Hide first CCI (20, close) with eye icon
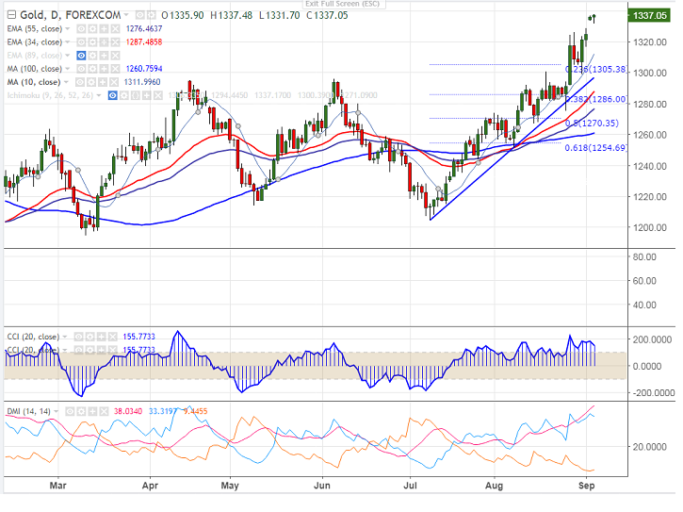The height and width of the screenshot is (512, 683). coord(78,337)
